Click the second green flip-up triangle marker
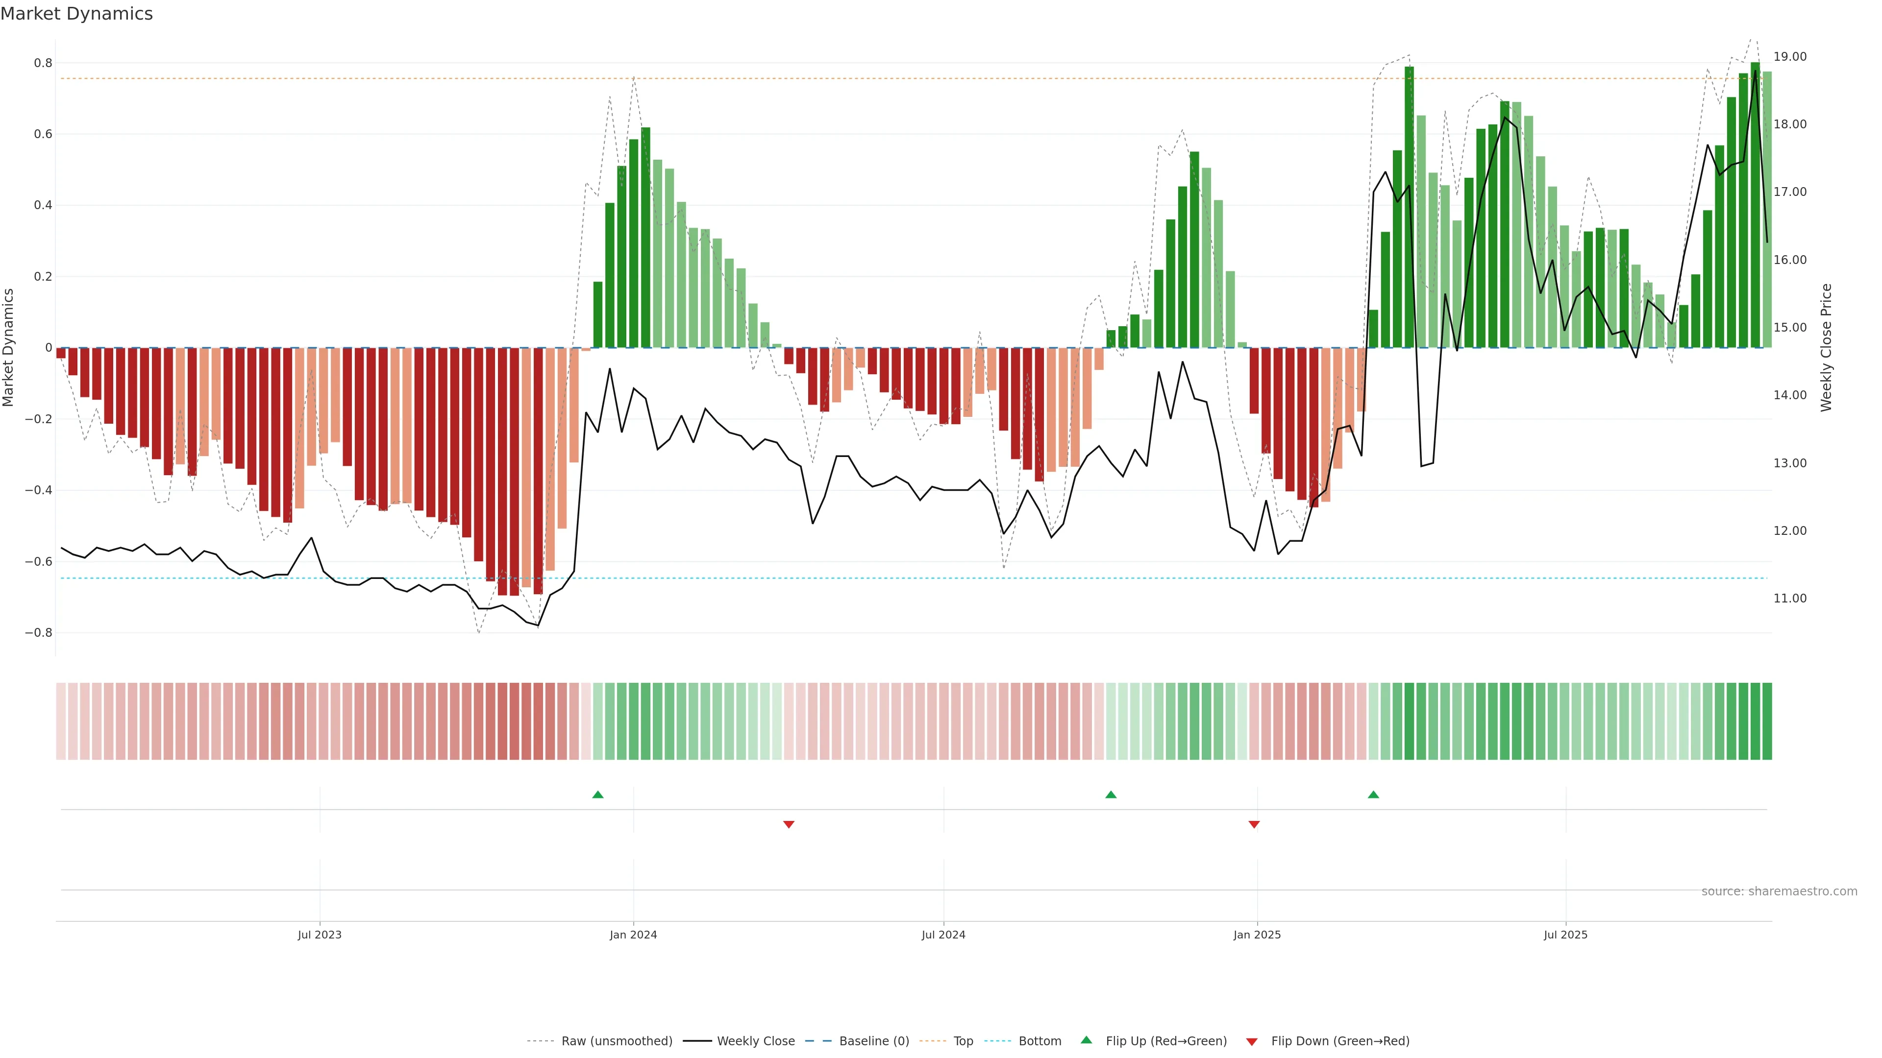 pyautogui.click(x=1111, y=794)
